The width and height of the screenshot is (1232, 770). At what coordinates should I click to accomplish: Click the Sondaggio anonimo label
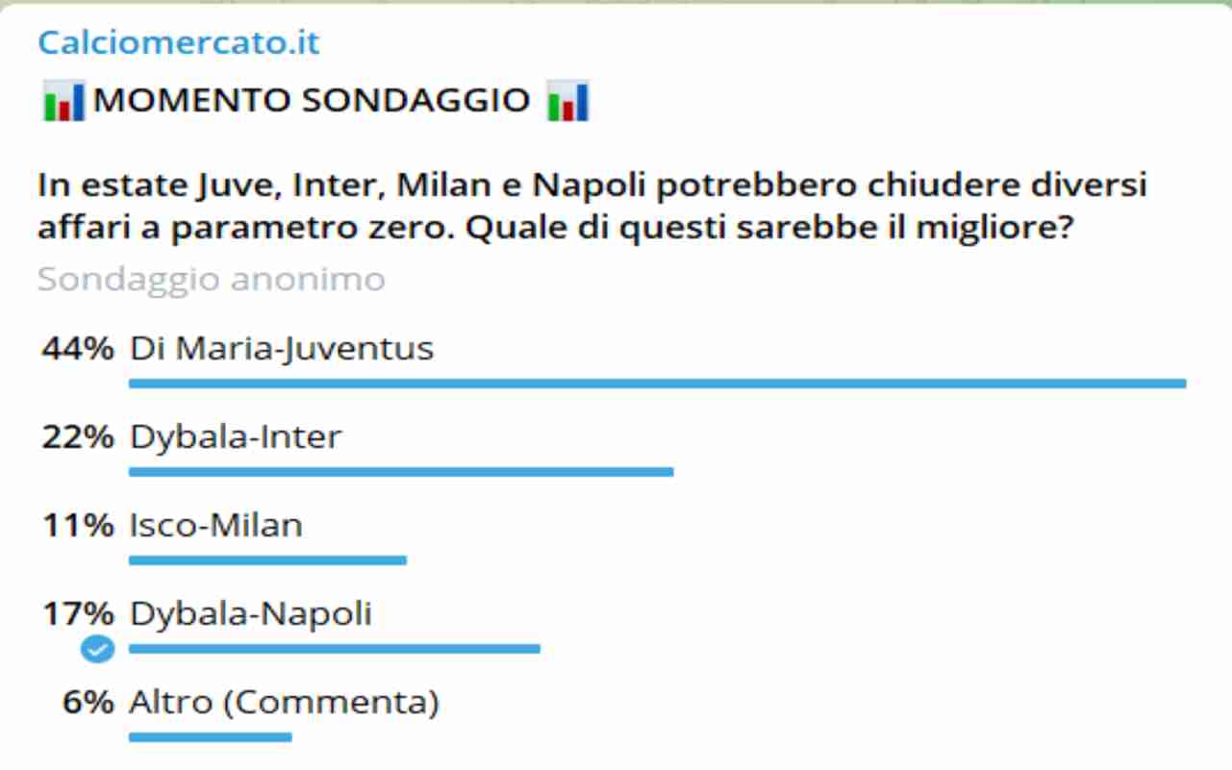point(211,279)
